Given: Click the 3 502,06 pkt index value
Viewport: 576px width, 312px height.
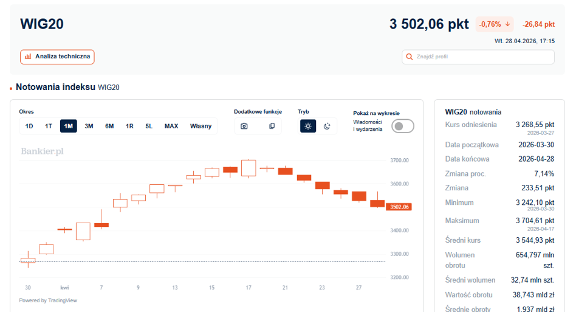Looking at the screenshot, I should [429, 24].
